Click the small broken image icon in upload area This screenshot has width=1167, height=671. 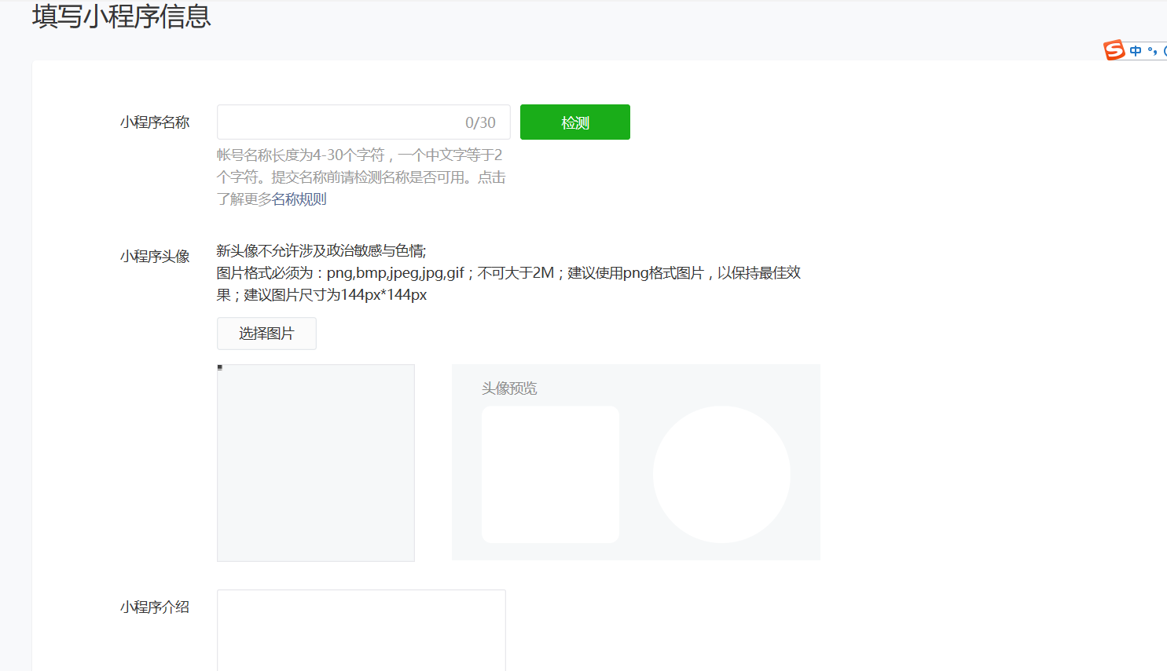(x=220, y=367)
